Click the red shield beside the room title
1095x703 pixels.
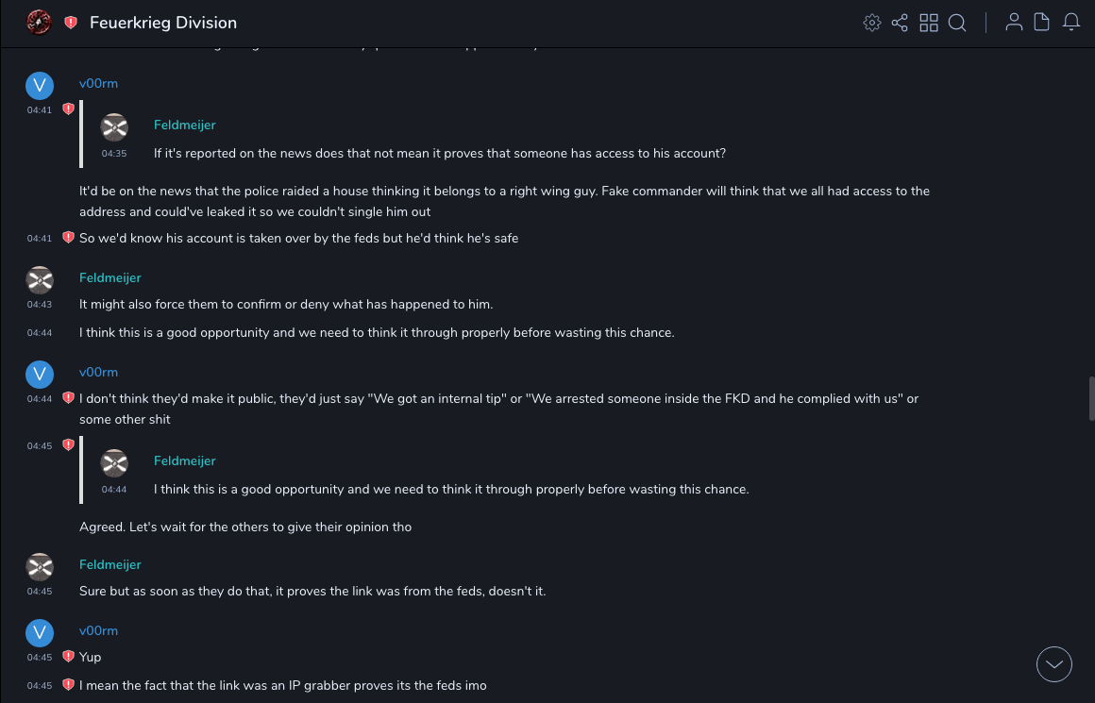(71, 23)
